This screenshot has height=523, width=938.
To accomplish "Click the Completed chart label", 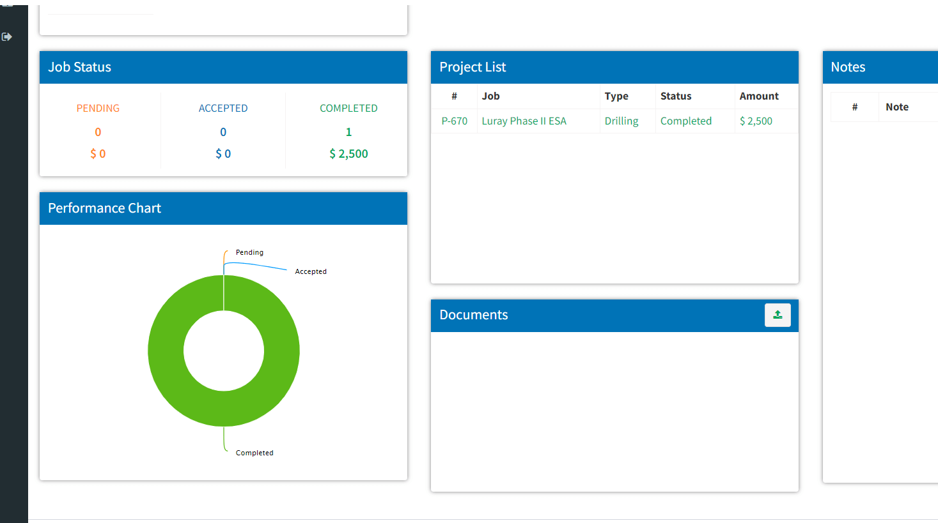I will 254,453.
